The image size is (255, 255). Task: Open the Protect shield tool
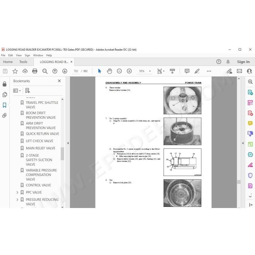point(250,176)
